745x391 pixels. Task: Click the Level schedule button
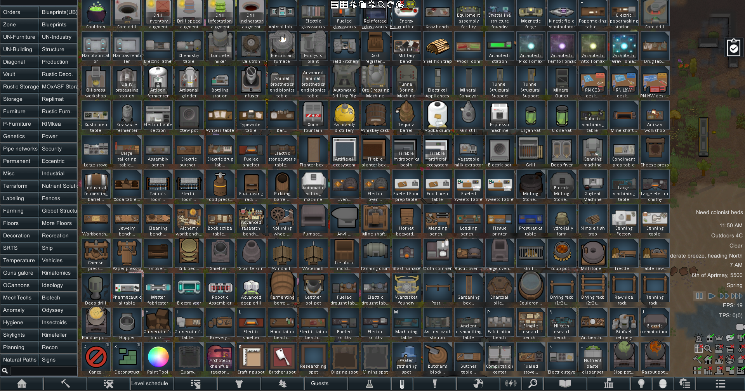(x=152, y=384)
